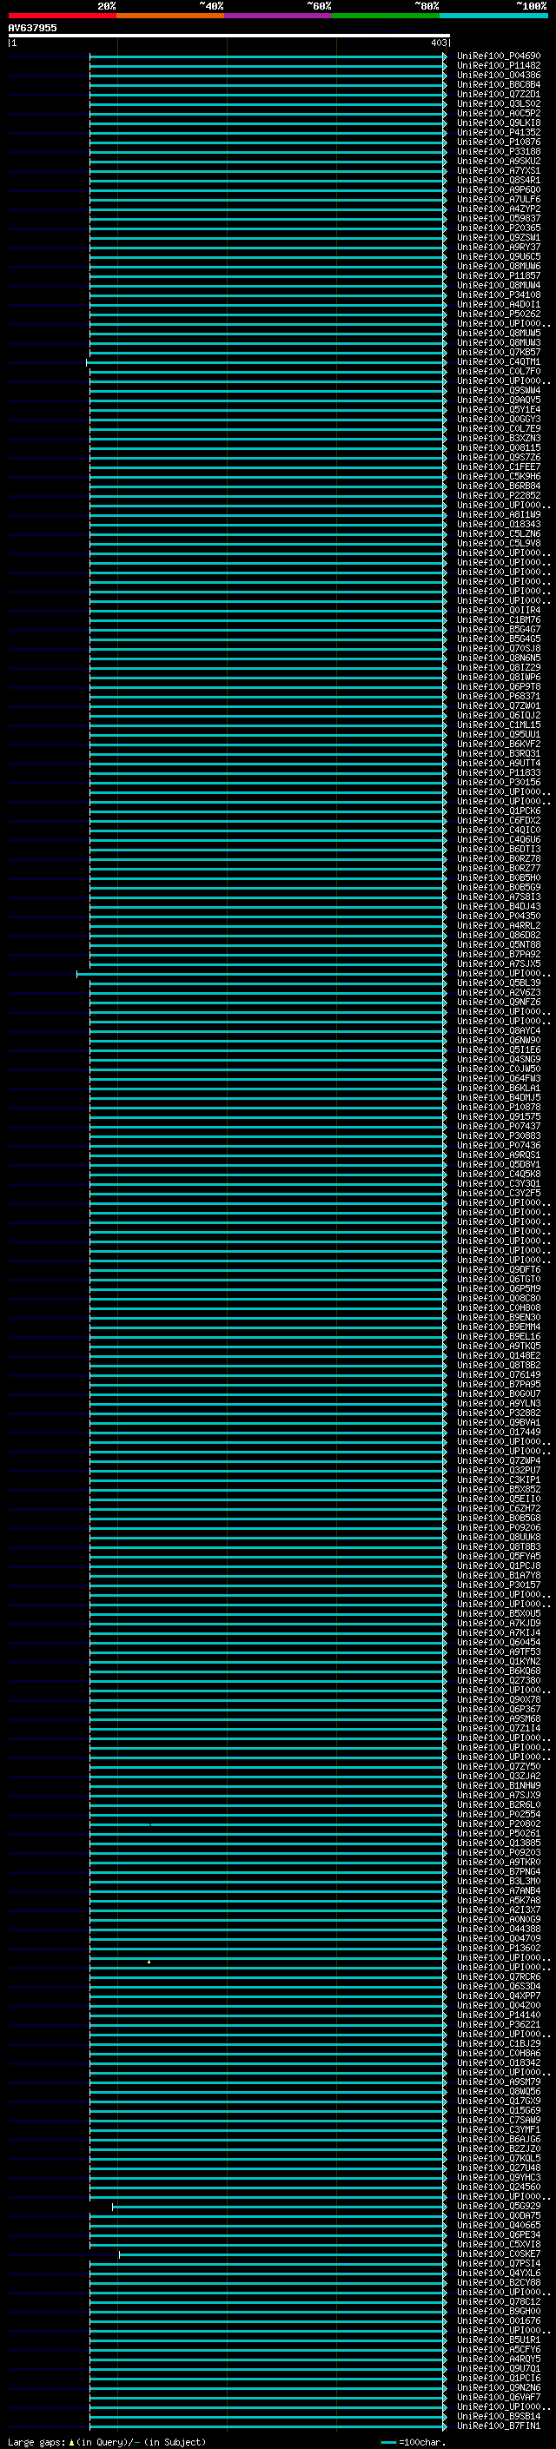
Task: Click the hit label UniRef100_P22852
Action: [499, 495]
